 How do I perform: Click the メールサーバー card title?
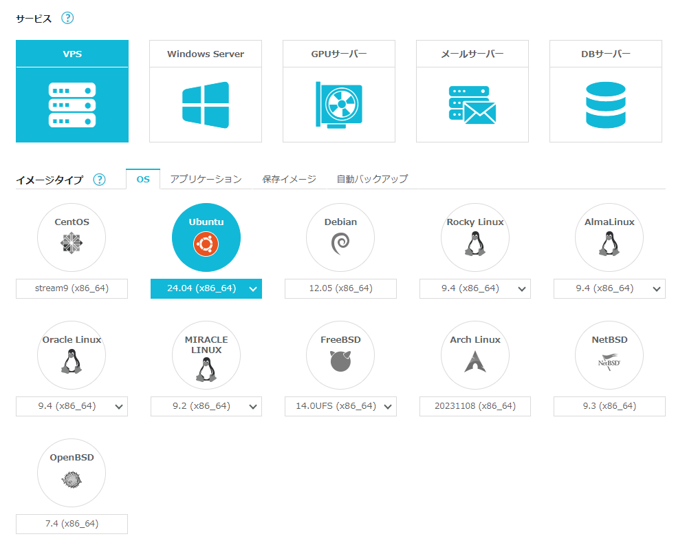472,54
